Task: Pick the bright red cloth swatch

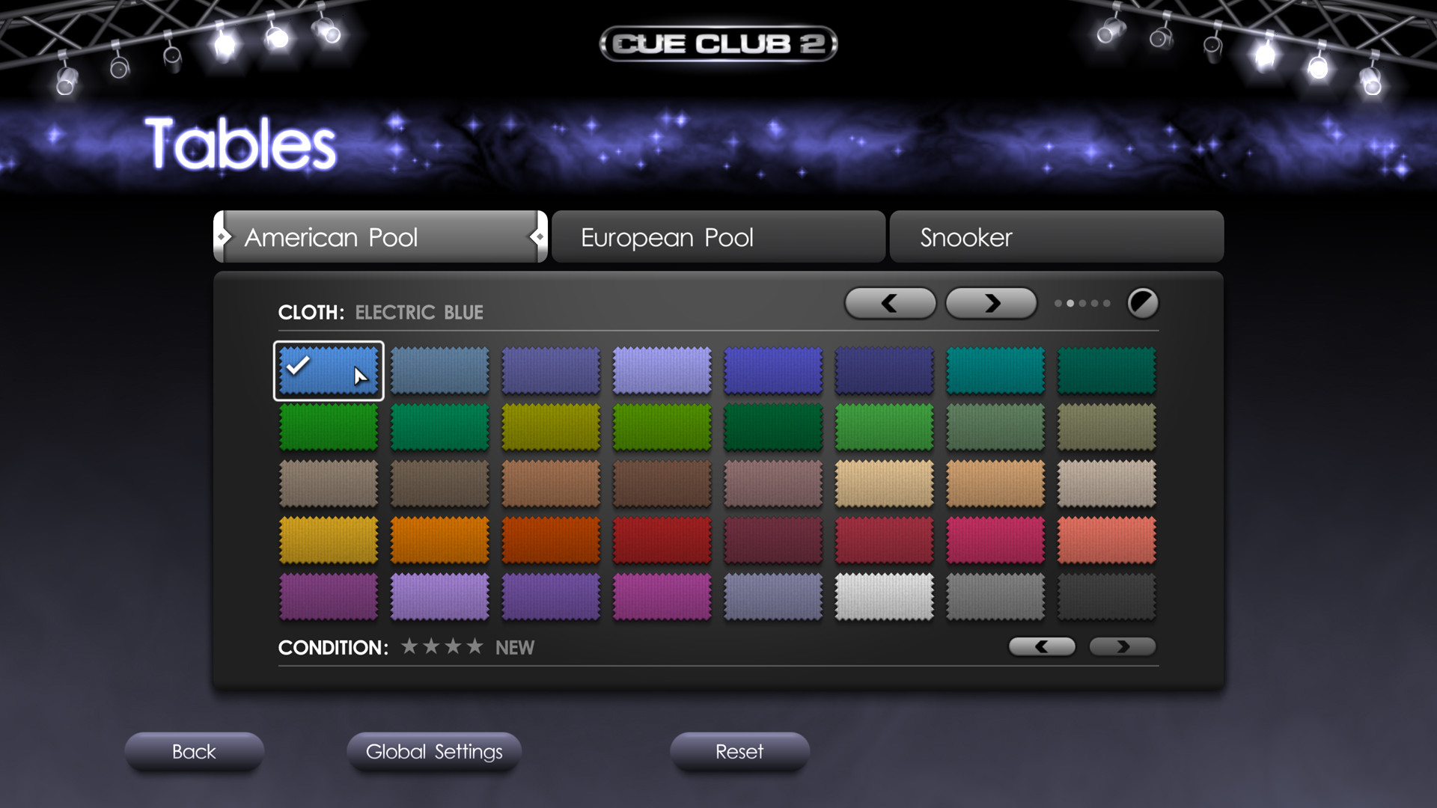Action: (x=662, y=540)
